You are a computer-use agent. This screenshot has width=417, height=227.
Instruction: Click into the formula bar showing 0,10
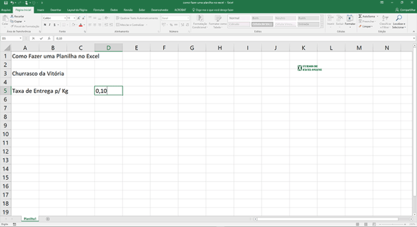tap(233, 38)
